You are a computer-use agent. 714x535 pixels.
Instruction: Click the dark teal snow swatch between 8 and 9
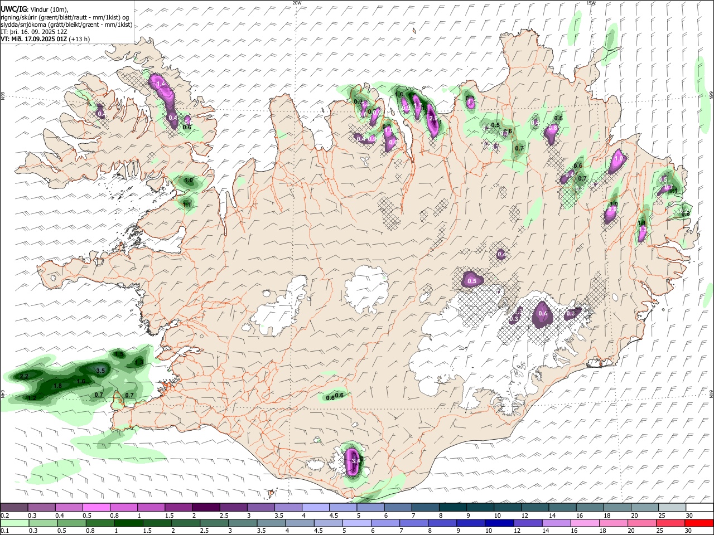pos(452,508)
